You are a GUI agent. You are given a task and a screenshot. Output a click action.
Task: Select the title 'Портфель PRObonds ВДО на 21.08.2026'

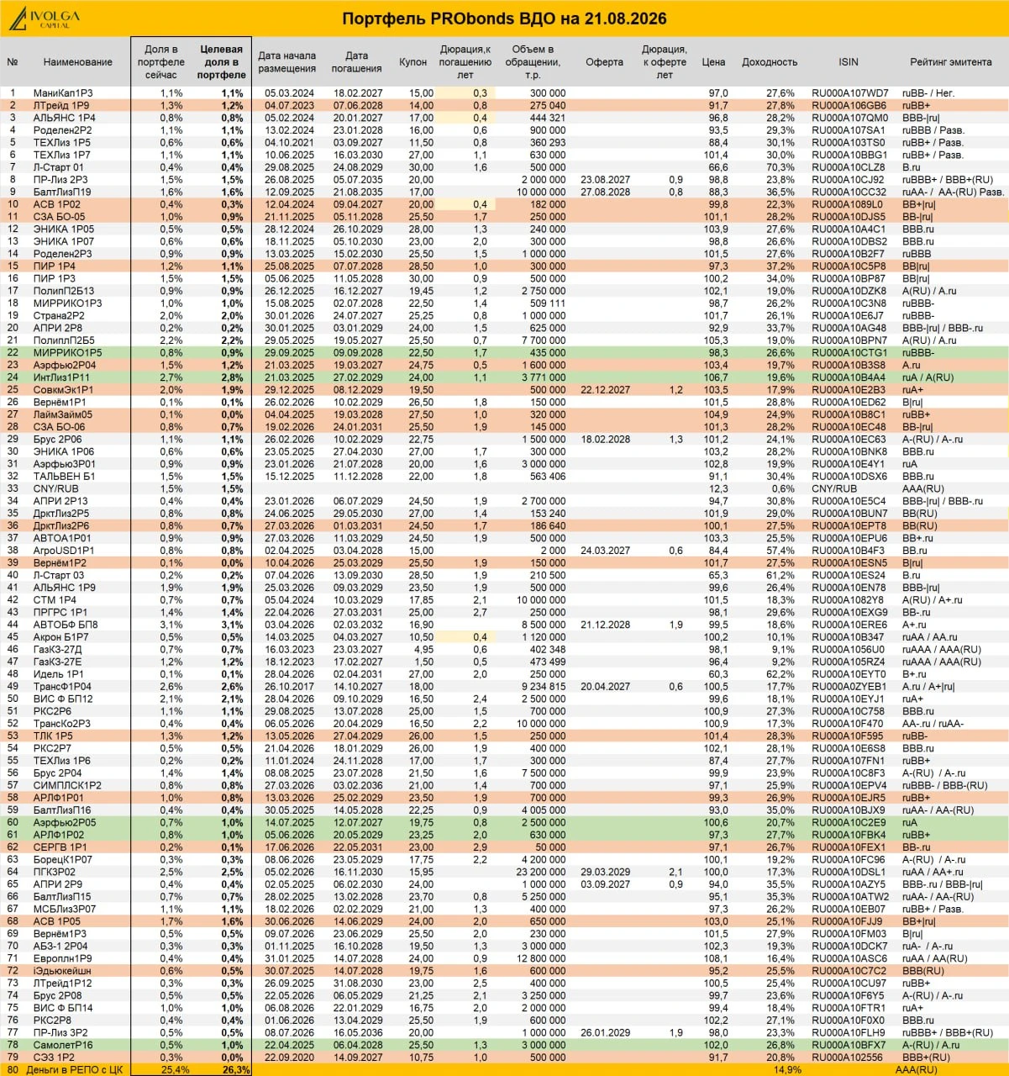coord(504,18)
